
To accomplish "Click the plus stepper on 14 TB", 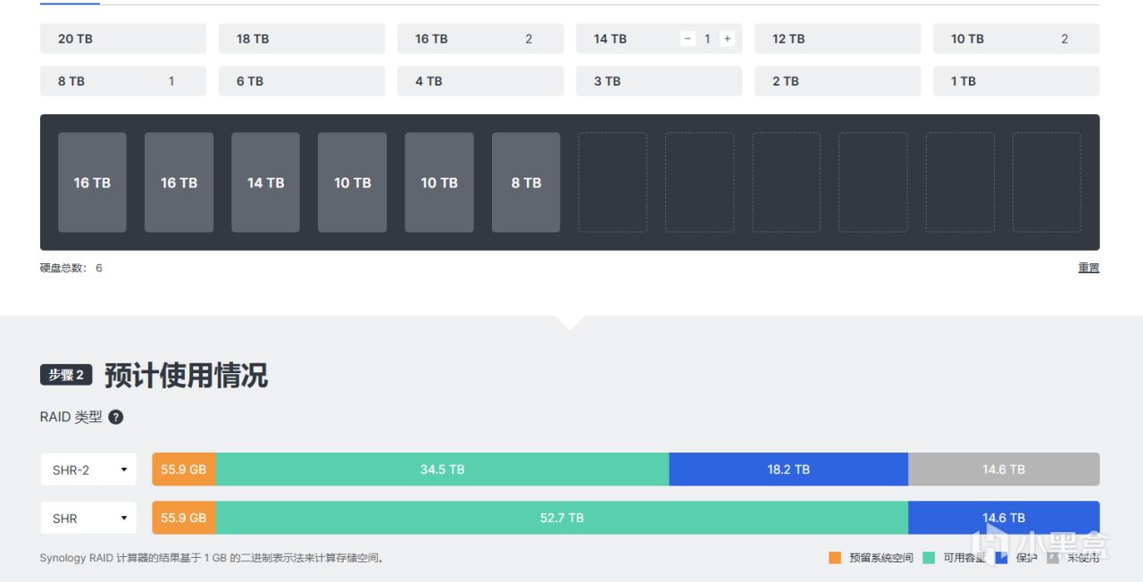I will 728,38.
